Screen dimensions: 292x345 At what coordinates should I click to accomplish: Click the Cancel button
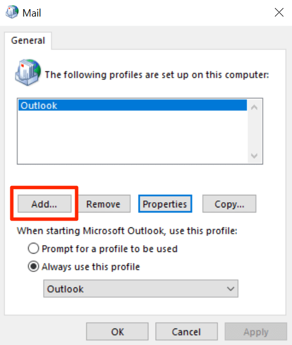tap(186, 332)
